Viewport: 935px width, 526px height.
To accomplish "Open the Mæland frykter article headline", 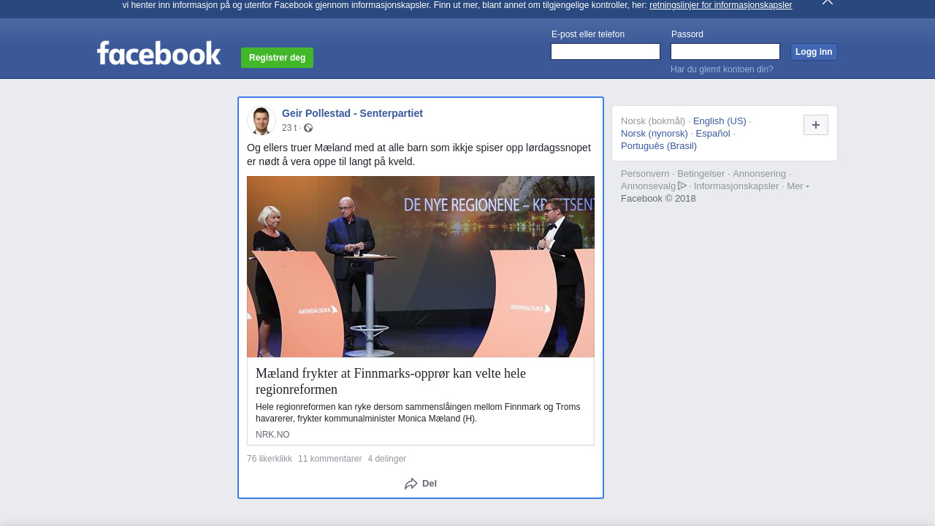I will [391, 381].
